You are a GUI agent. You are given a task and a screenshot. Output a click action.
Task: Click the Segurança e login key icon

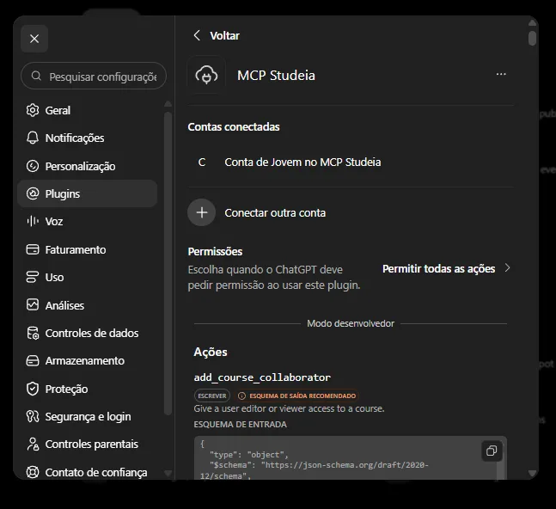click(x=33, y=416)
